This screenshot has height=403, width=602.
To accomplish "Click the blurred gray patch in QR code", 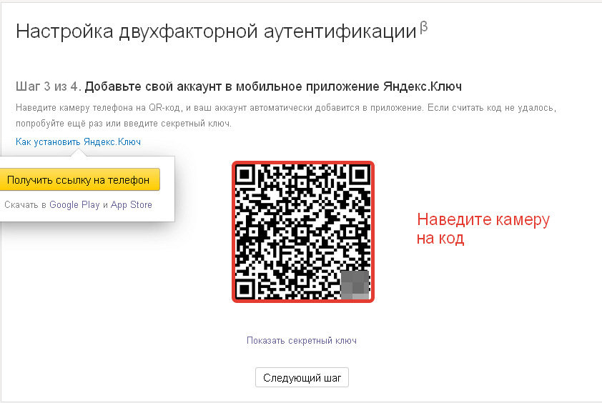I will click(x=355, y=285).
